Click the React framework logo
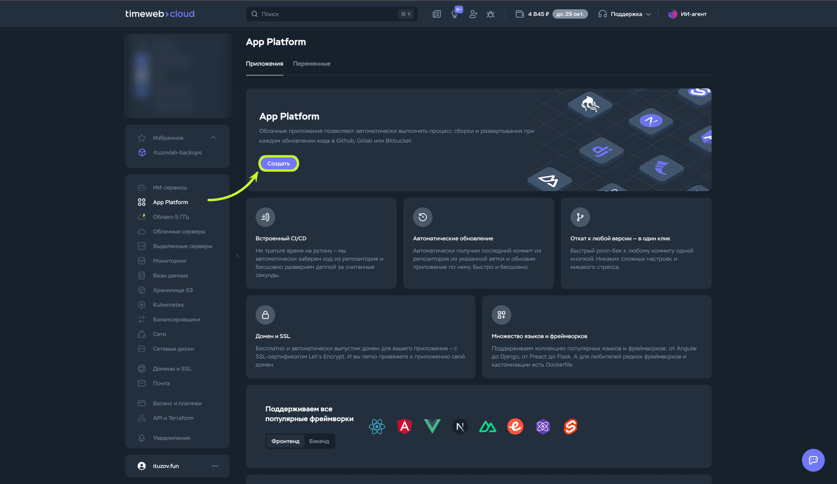This screenshot has height=484, width=837. click(377, 427)
